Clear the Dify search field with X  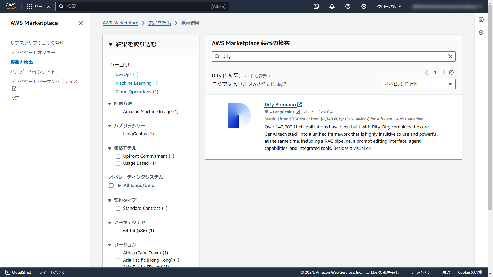tap(450, 56)
